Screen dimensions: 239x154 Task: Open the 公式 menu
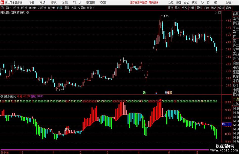pyautogui.click(x=187, y=3)
